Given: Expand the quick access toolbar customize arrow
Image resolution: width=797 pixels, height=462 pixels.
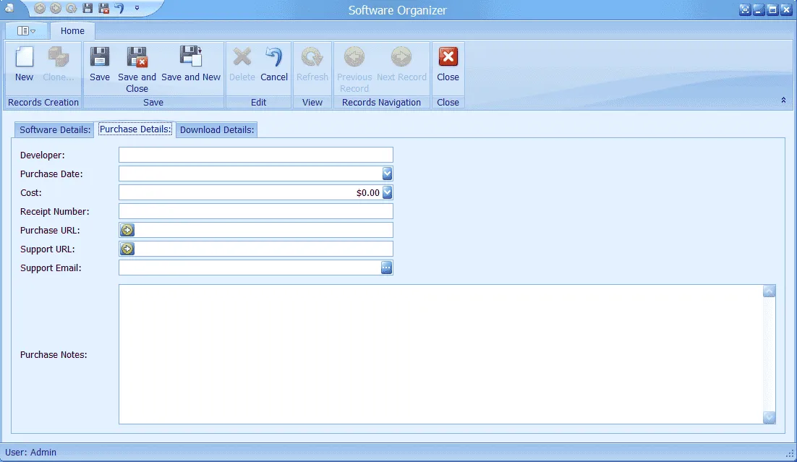Looking at the screenshot, I should point(137,9).
